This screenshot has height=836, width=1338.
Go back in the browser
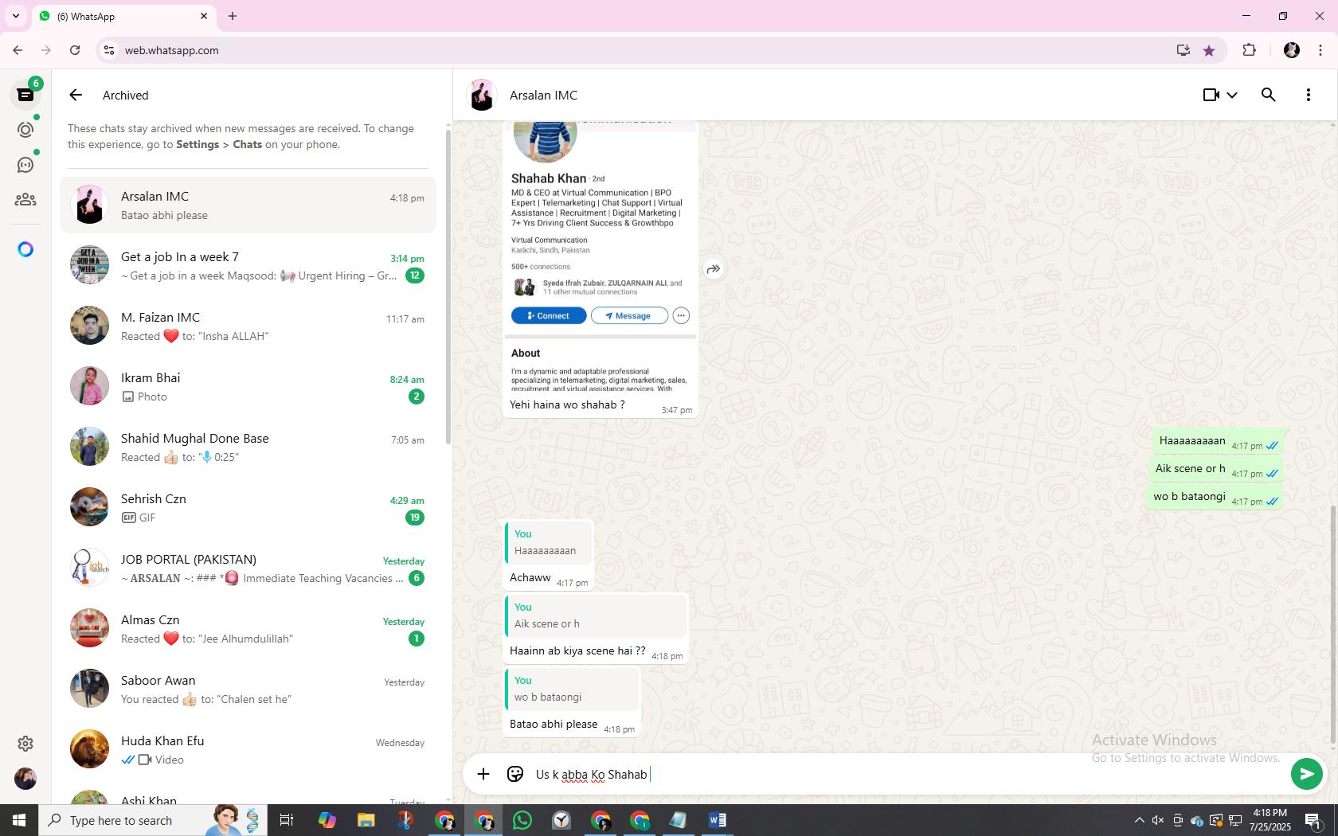[x=18, y=50]
